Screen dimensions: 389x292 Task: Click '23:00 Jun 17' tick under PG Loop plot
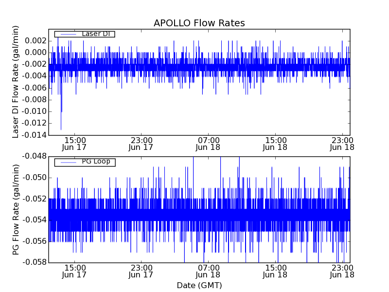141,272
